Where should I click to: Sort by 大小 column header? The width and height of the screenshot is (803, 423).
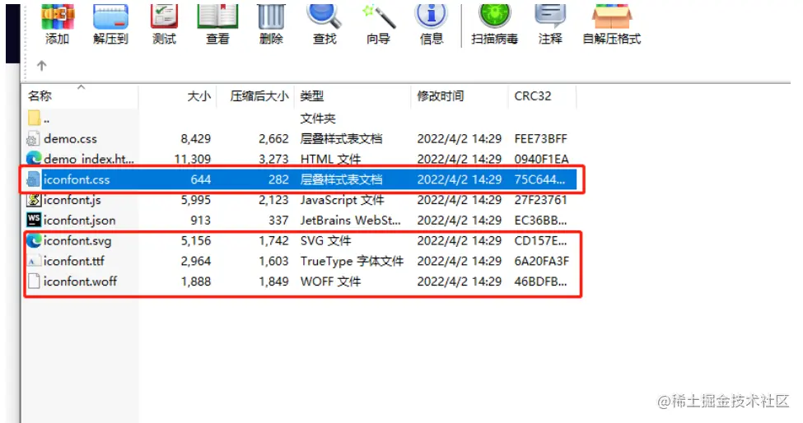(199, 95)
